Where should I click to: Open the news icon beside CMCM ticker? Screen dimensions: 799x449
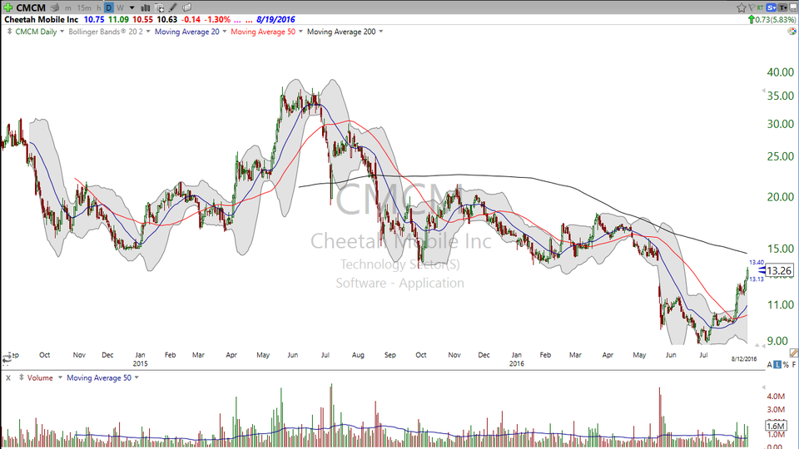pyautogui.click(x=55, y=7)
